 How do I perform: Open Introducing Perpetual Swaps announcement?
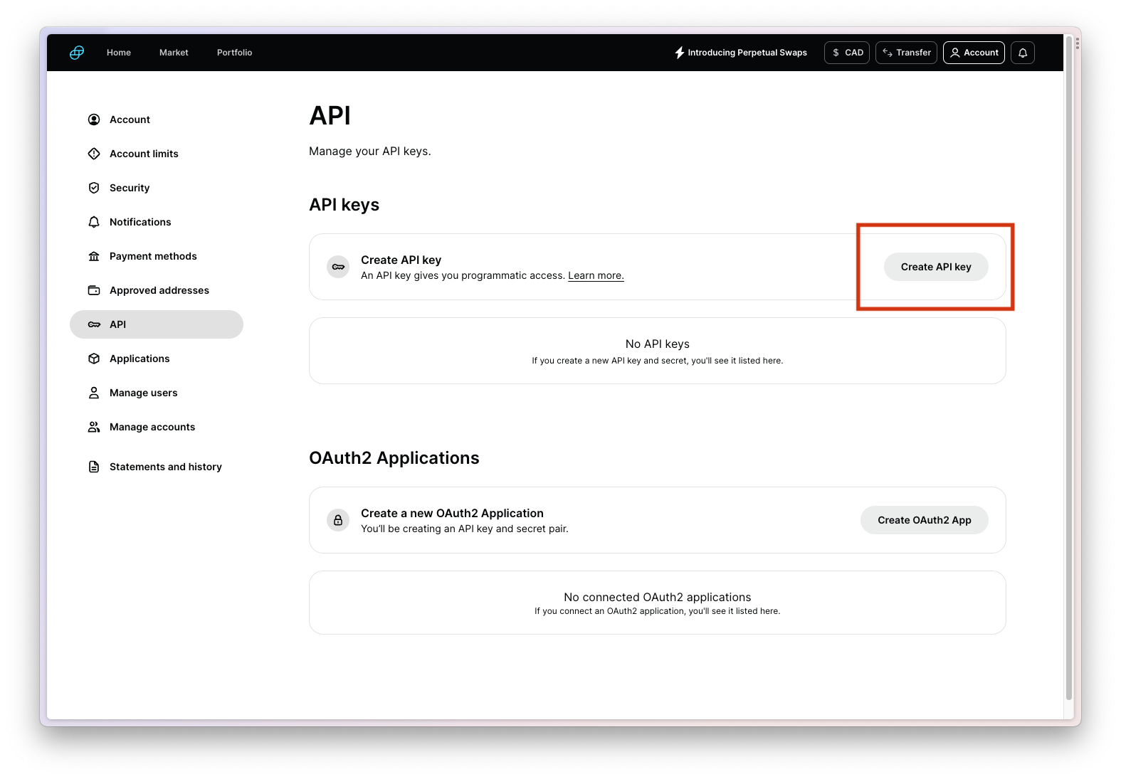click(x=741, y=53)
